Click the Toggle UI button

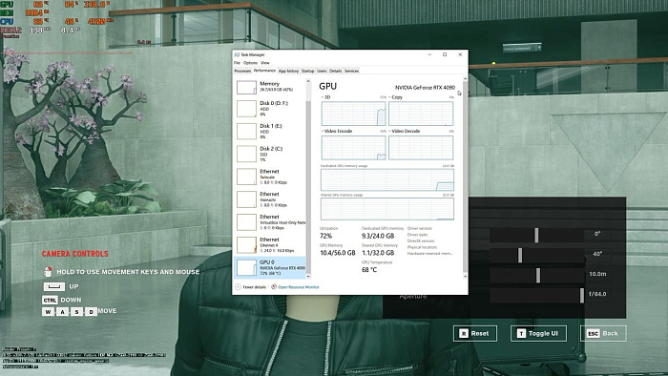pos(538,333)
